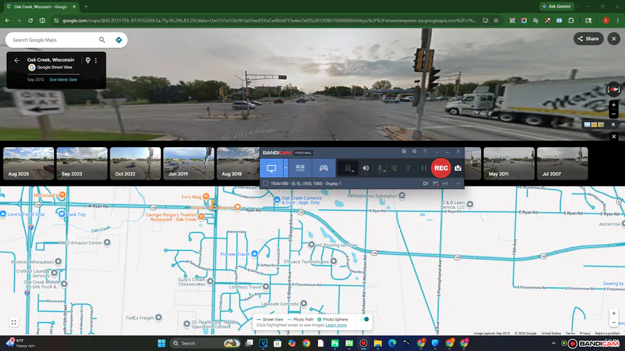Viewport: 625px width, 351px height.
Task: Collapse the Street View controls chevron
Action: coord(613,125)
